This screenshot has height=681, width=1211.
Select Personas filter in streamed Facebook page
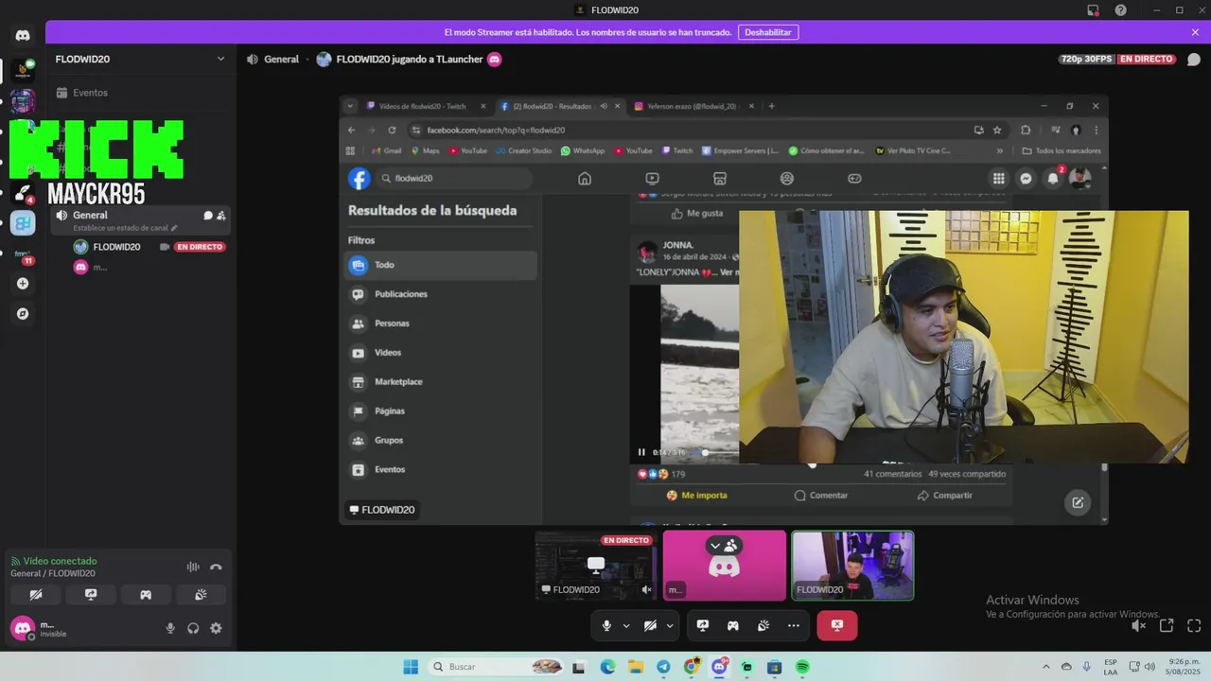click(x=442, y=323)
